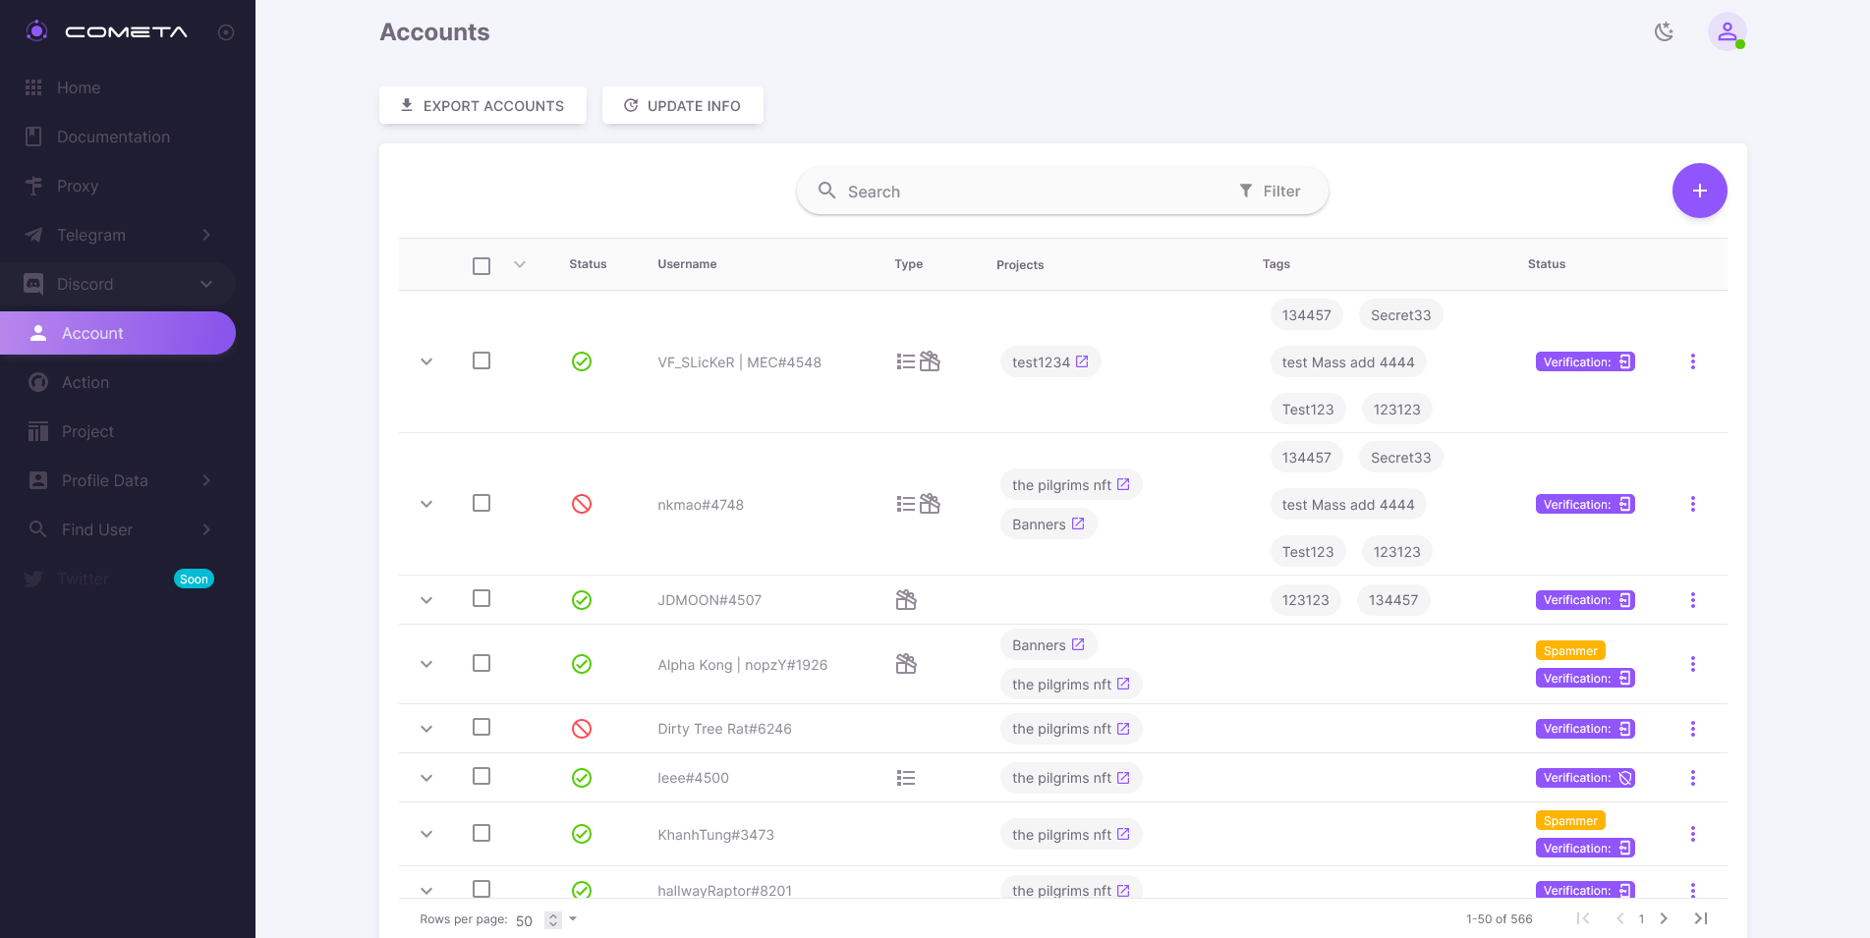
Task: Select checkbox for KhanhTung#3473
Action: point(482,833)
